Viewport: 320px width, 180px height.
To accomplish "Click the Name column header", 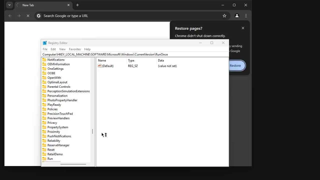I will (x=111, y=60).
